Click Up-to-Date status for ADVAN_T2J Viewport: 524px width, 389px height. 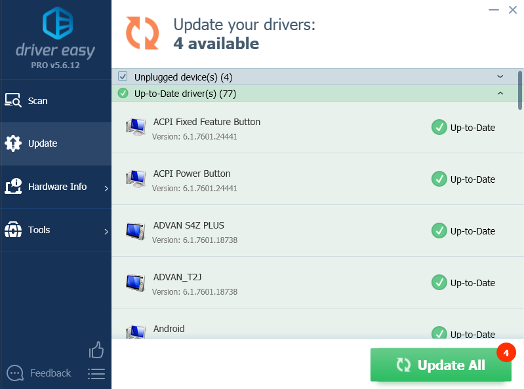pos(473,283)
